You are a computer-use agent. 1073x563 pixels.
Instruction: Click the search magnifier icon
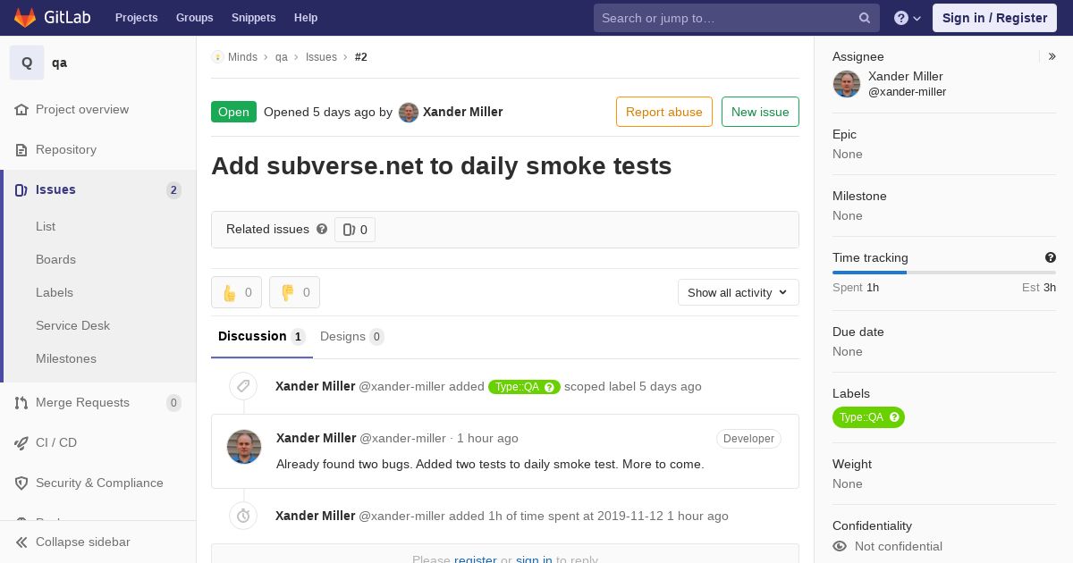coord(865,18)
